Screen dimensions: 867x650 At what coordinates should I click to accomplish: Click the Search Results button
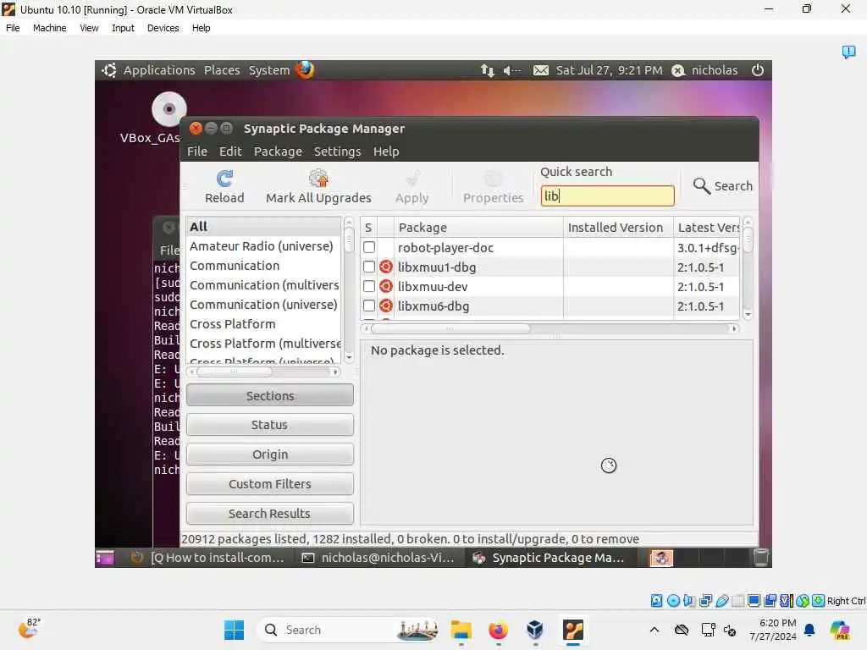[270, 514]
